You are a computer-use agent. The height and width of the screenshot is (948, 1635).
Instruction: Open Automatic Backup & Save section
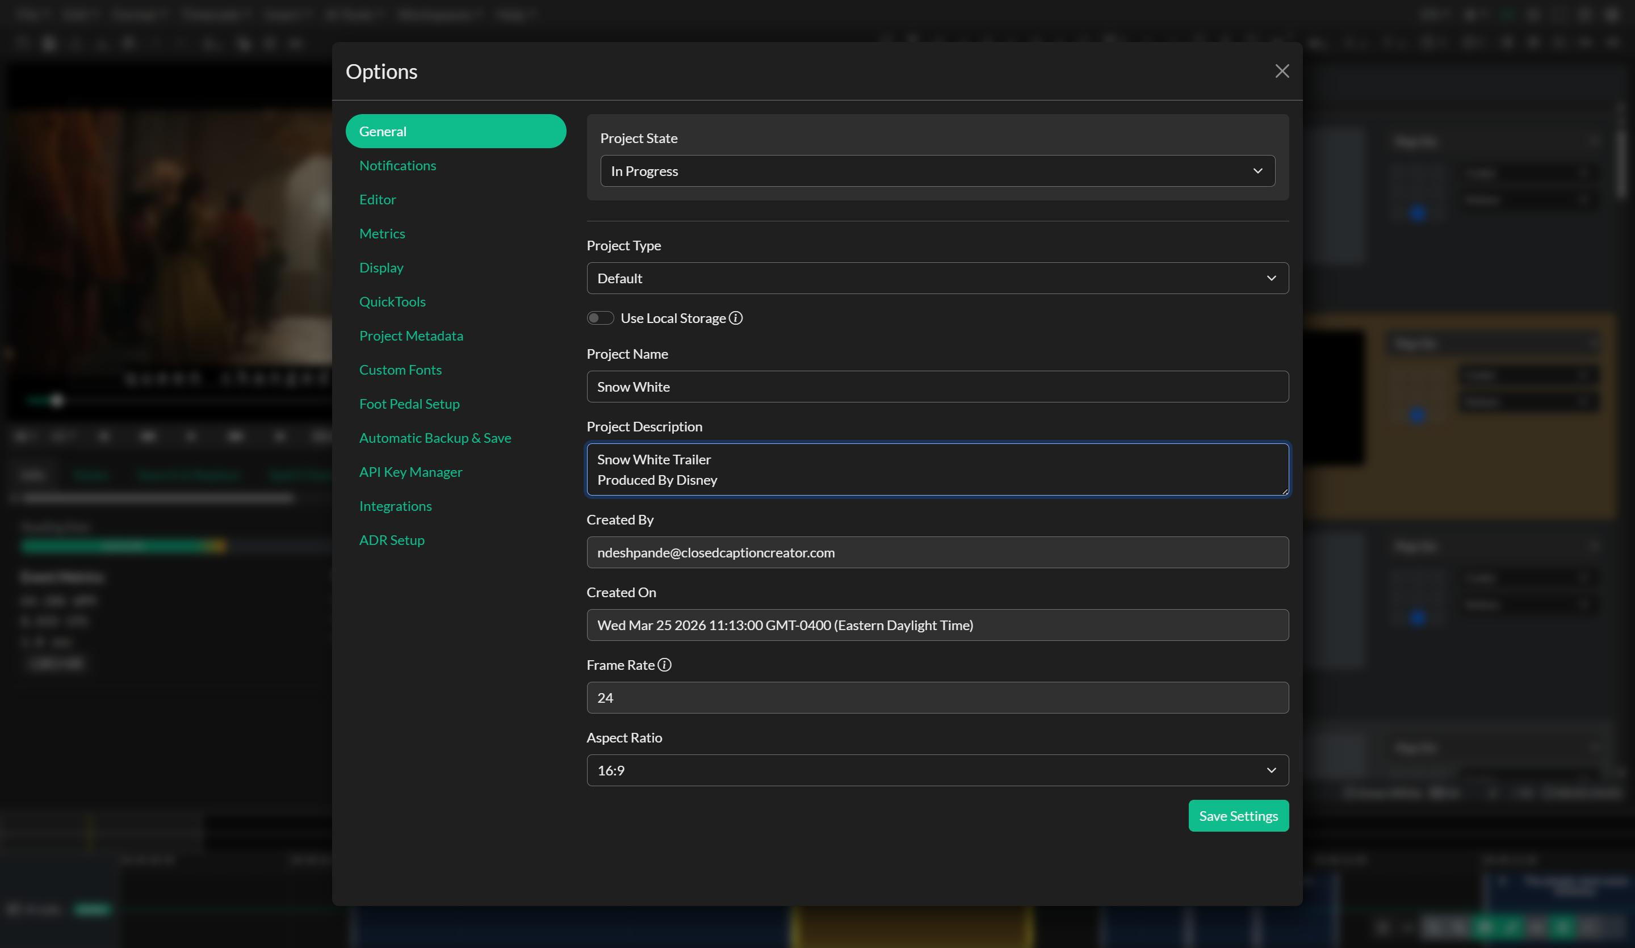435,438
